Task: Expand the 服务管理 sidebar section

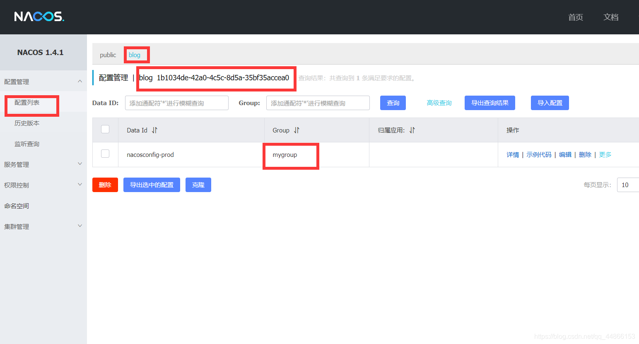Action: click(x=80, y=164)
